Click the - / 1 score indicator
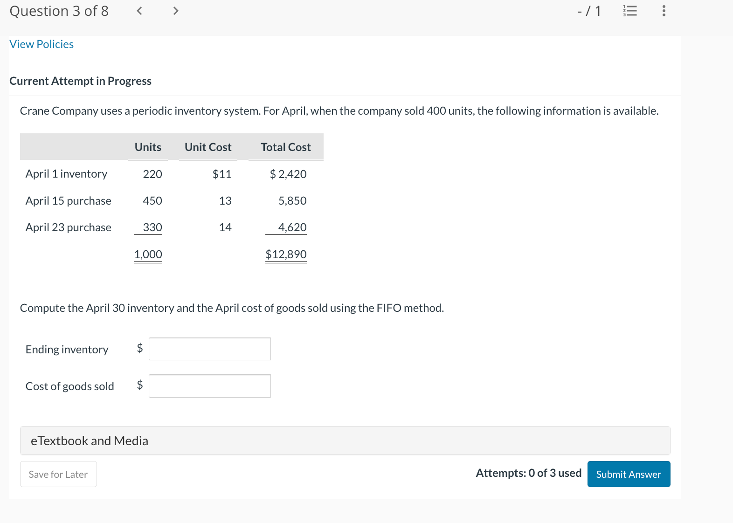 point(589,11)
